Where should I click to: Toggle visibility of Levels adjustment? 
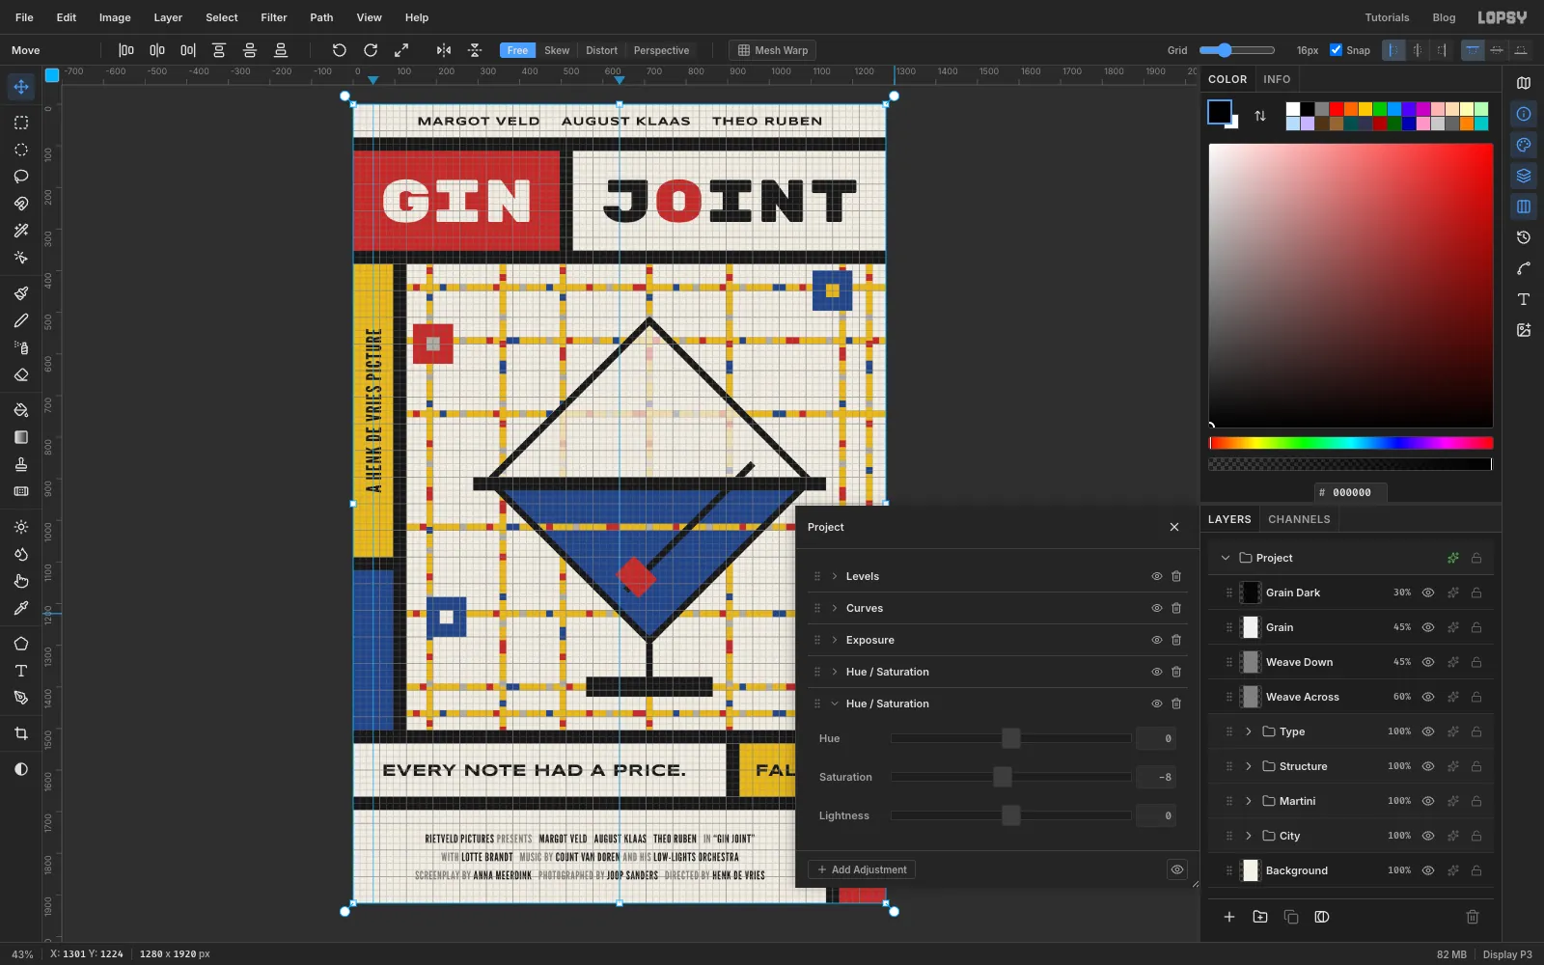pos(1156,576)
